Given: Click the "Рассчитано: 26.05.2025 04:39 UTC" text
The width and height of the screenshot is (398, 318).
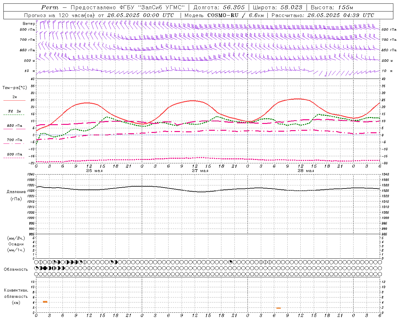Looking at the screenshot, I should [323, 15].
